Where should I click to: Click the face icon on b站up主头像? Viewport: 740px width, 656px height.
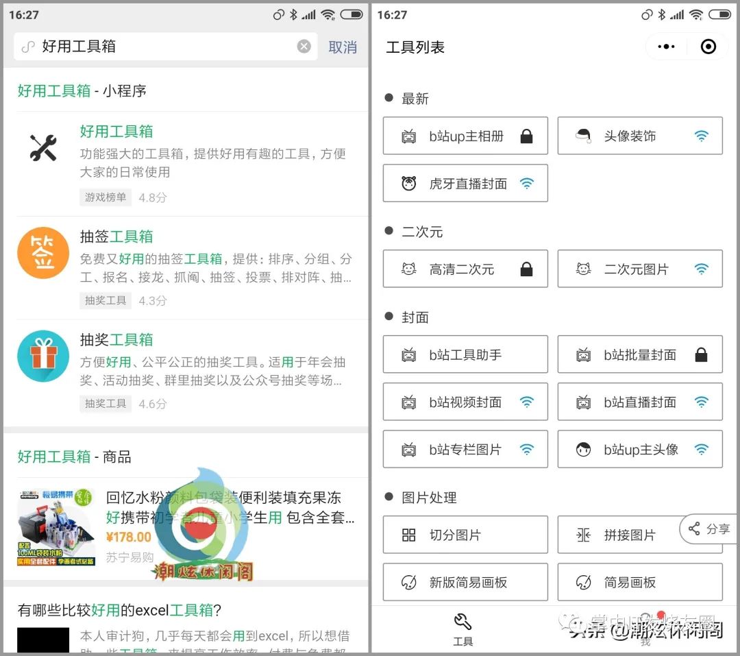coord(583,449)
